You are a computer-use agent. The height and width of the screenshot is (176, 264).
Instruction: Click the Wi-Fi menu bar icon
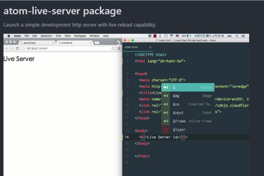pos(171,36)
